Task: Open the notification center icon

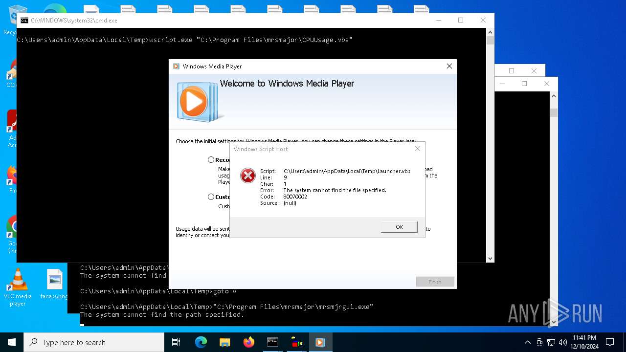Action: coord(610,342)
